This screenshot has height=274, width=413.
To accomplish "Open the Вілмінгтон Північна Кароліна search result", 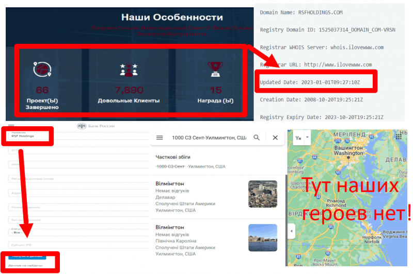I will [217, 241].
